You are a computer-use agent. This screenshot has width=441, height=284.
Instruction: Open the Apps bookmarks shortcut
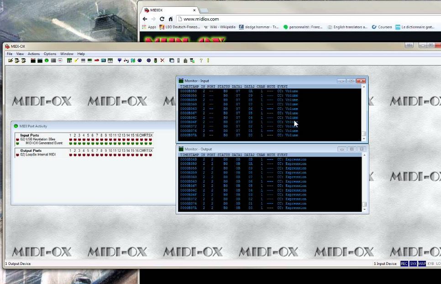pyautogui.click(x=149, y=27)
